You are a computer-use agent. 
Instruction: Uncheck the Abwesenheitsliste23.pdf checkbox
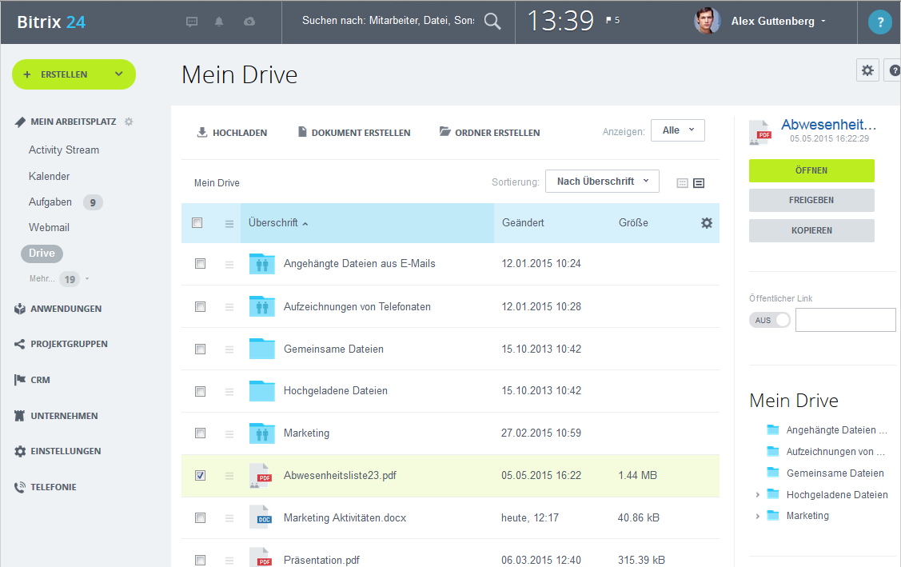click(200, 476)
